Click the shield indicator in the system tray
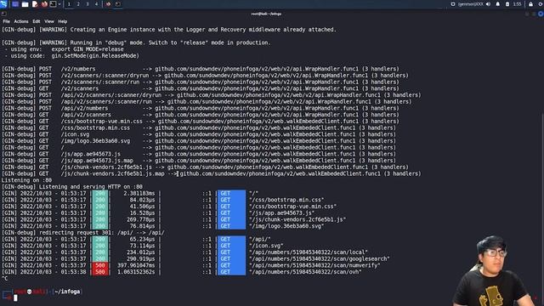544x306 pixels. pyautogui.click(x=453, y=4)
